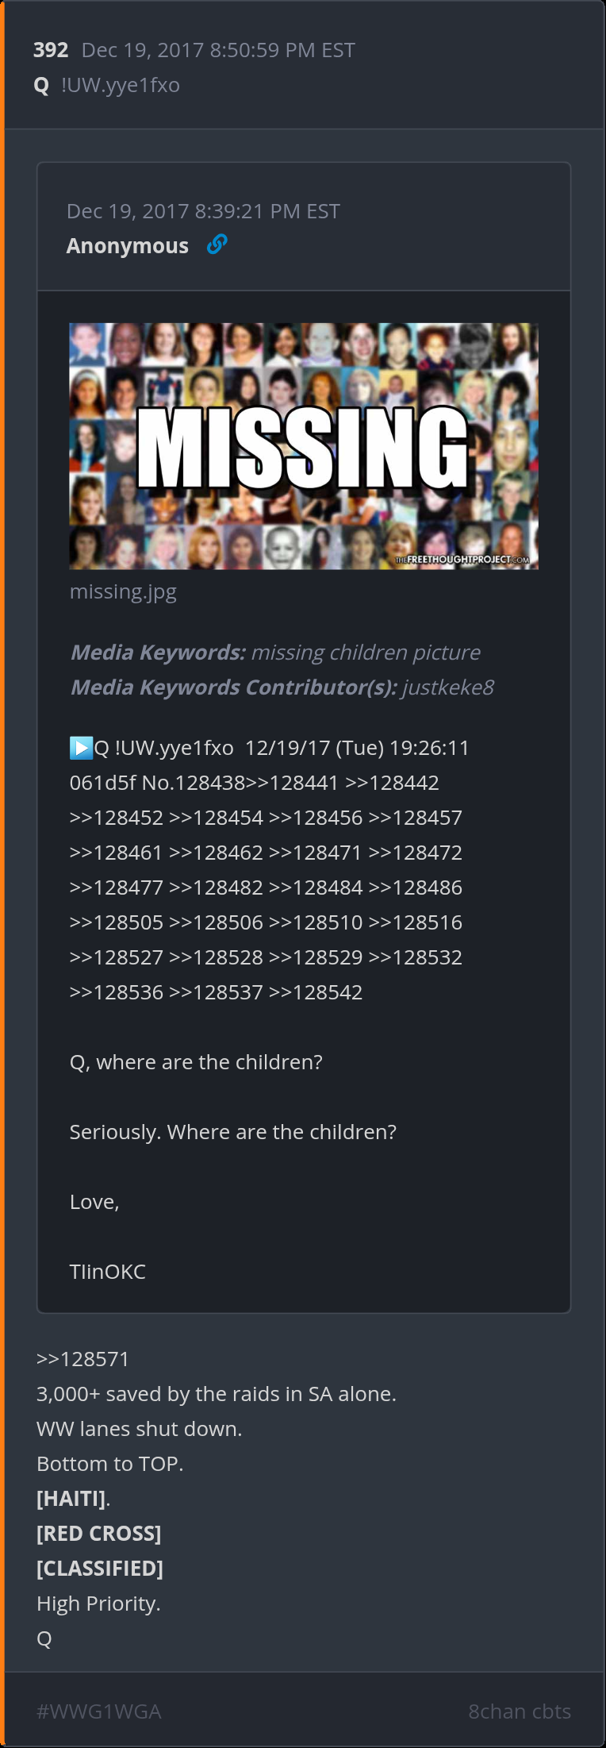Click the missing.jpg filename
The width and height of the screenshot is (606, 1748).
click(123, 591)
